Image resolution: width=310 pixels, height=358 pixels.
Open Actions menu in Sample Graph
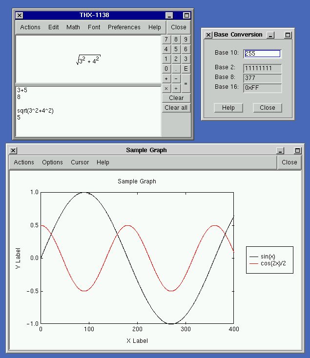pyautogui.click(x=24, y=162)
